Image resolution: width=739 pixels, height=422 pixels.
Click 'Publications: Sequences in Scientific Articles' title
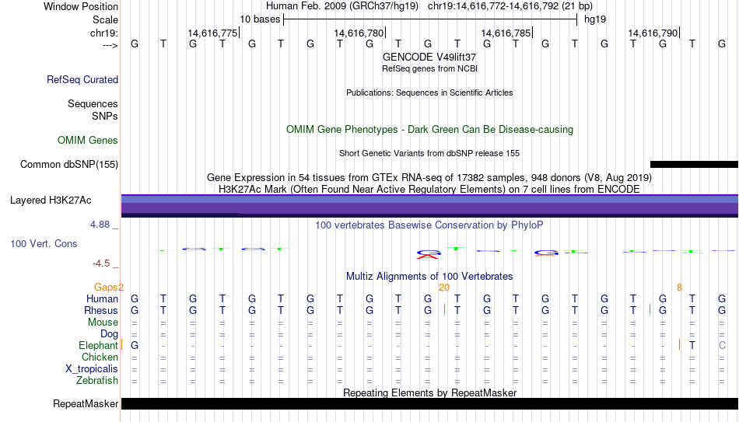coord(429,92)
